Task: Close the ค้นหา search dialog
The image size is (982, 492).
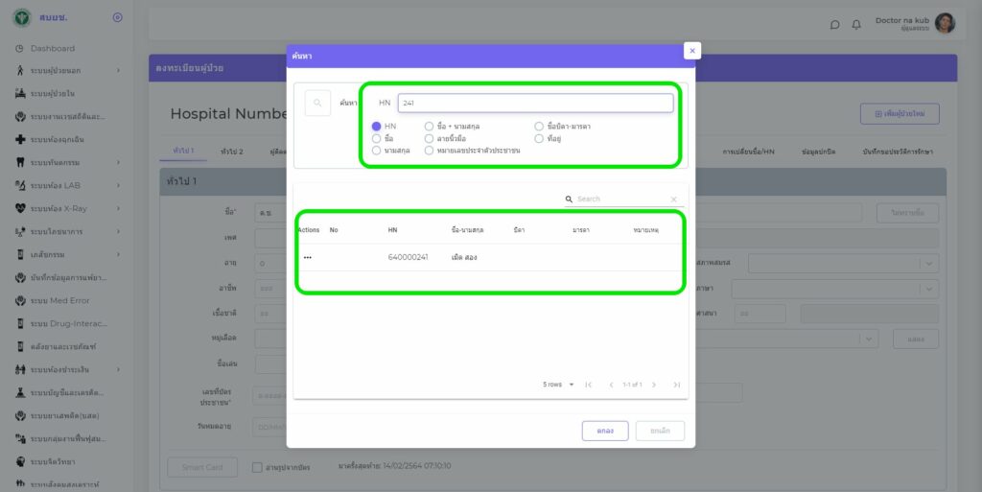Action: [692, 51]
